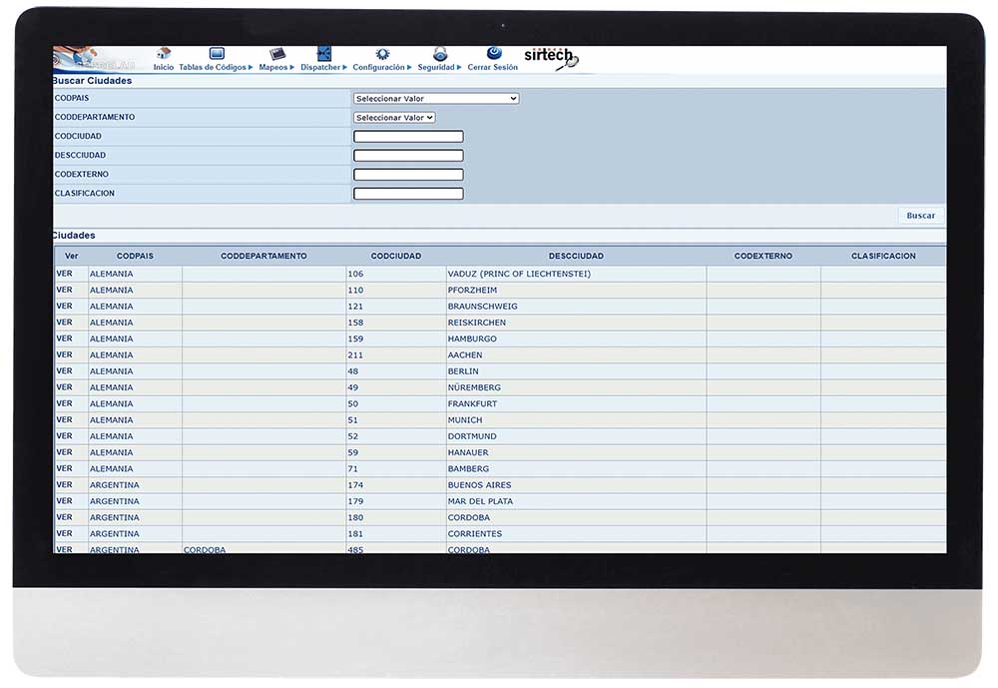Viewport: 998px width, 688px height.
Task: Focus the DESCCIUDAD input box
Action: point(408,156)
